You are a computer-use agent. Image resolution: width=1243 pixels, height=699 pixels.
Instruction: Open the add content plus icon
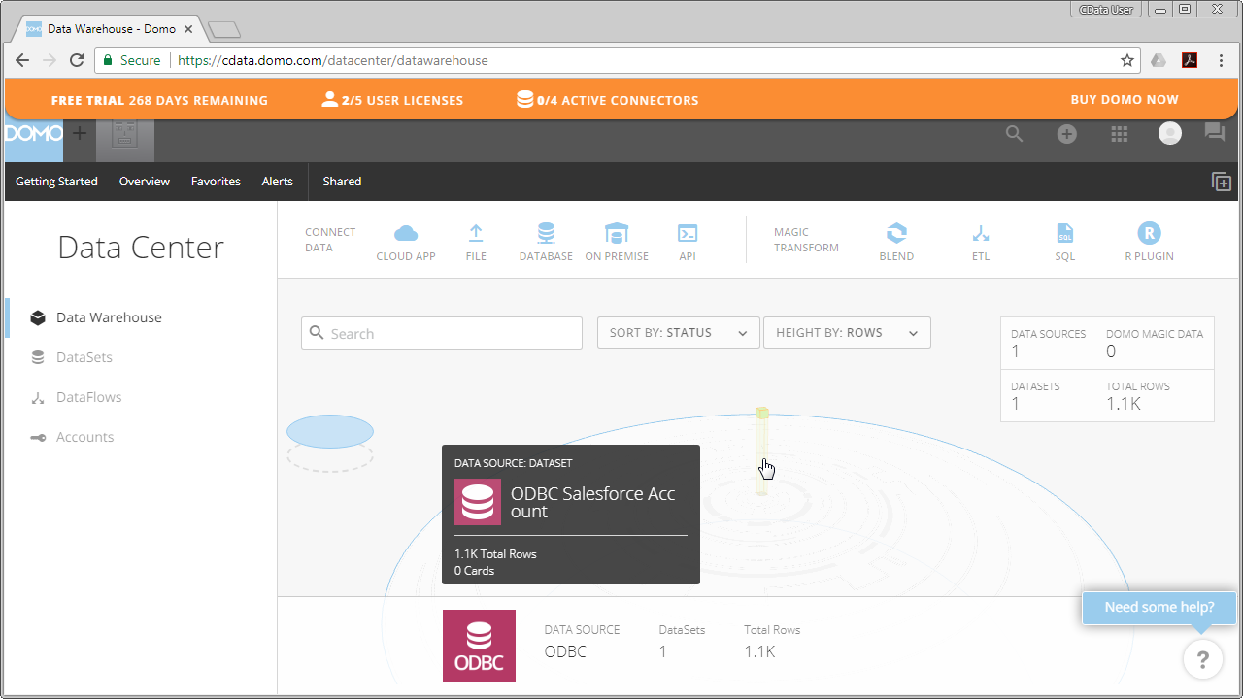(1066, 133)
